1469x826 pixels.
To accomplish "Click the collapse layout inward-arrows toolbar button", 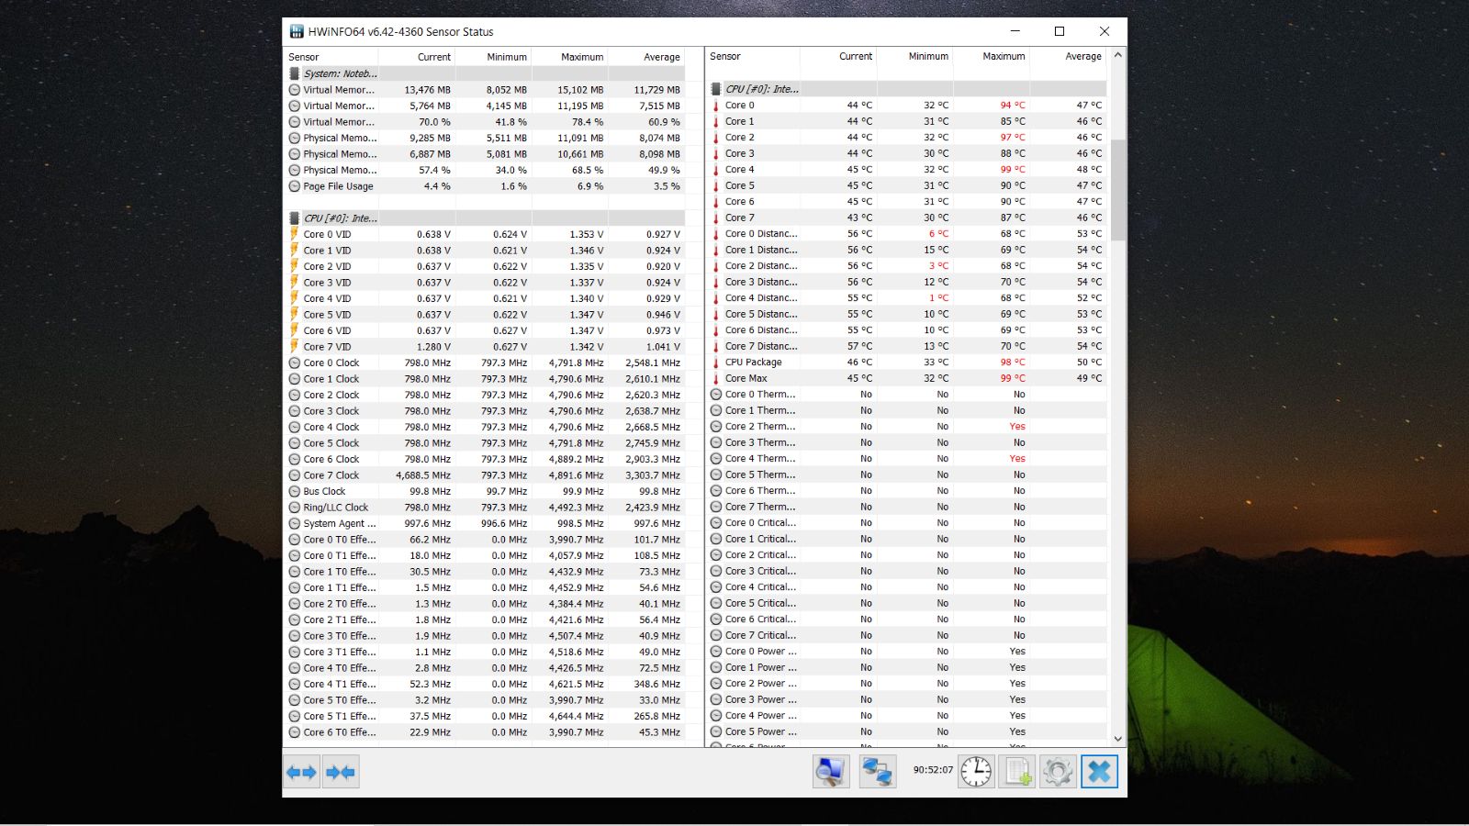I will [341, 773].
